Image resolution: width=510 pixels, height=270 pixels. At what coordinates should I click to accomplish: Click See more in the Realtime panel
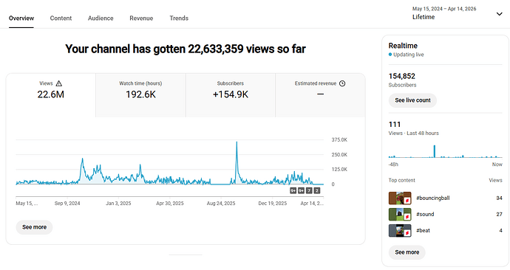point(407,252)
